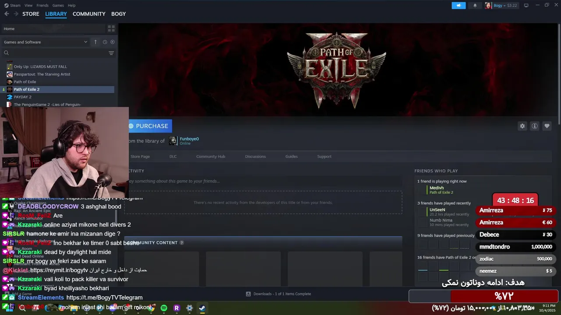Image resolution: width=561 pixels, height=315 pixels.
Task: Click the library search magnifier icon
Action: pos(7,53)
